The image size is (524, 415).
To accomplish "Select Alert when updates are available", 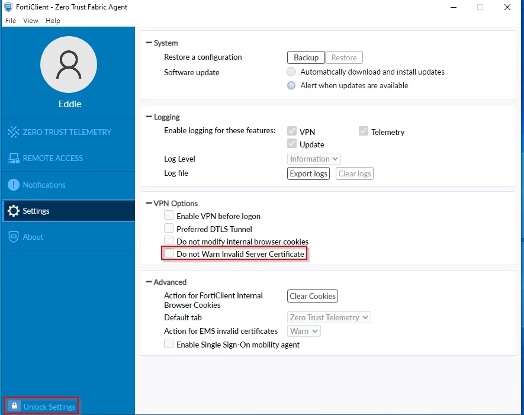I will point(291,85).
